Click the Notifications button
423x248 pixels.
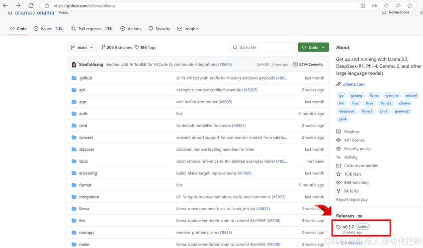[x=396, y=12]
